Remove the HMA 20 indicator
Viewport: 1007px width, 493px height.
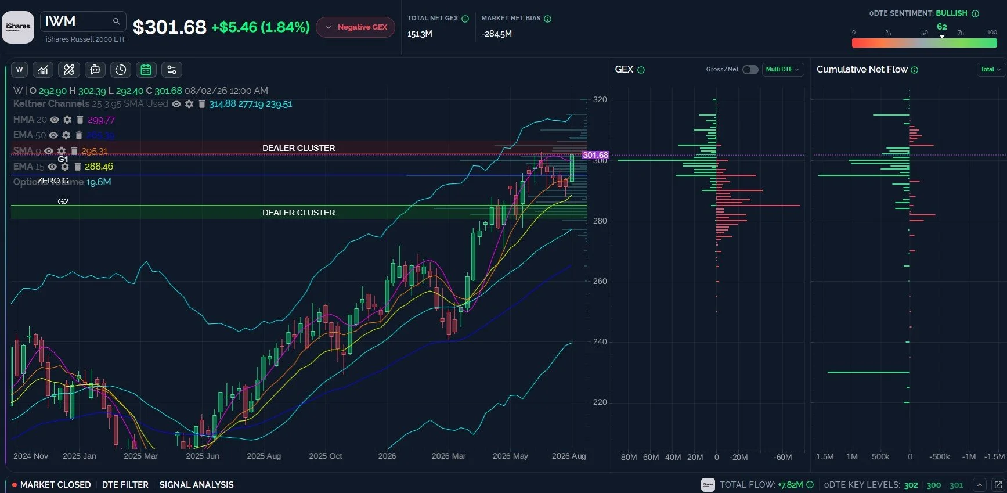pyautogui.click(x=80, y=120)
